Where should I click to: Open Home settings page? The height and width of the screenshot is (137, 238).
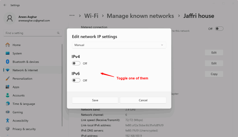point(33,45)
